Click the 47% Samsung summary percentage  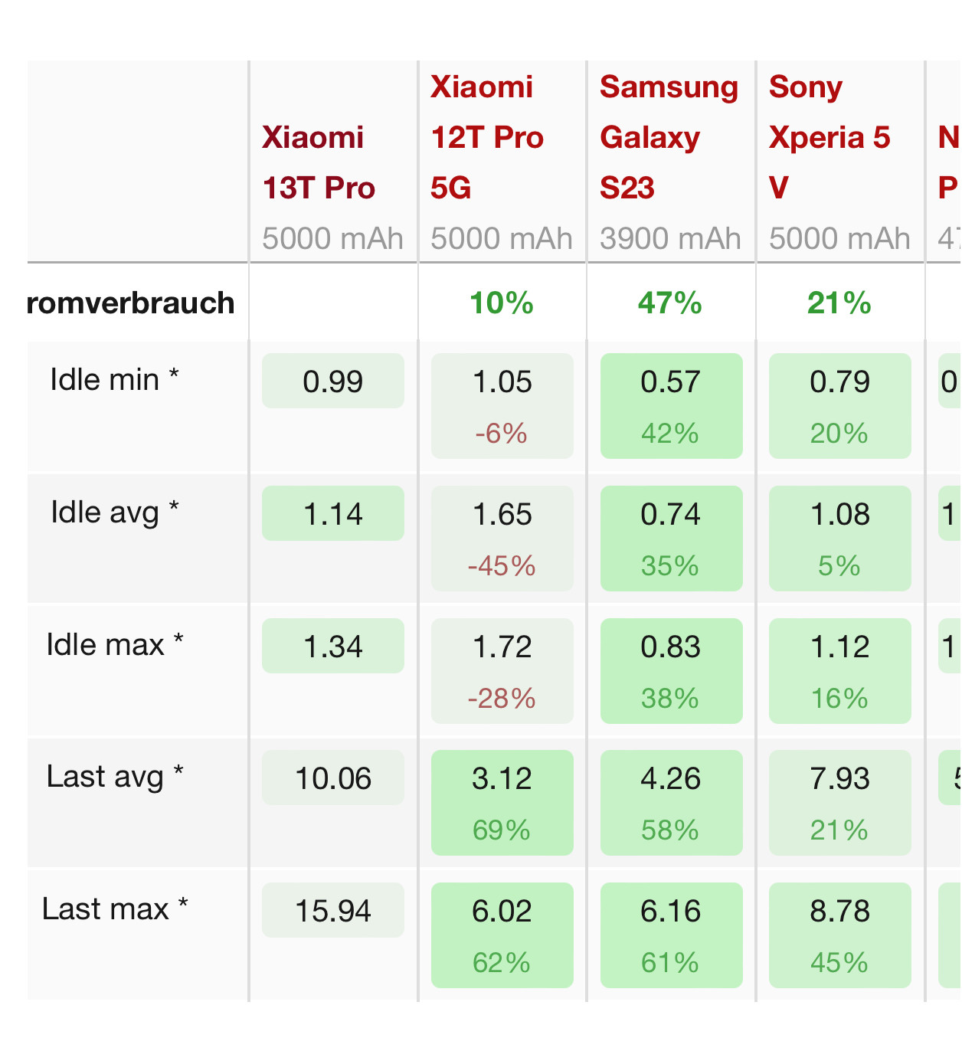(x=670, y=303)
